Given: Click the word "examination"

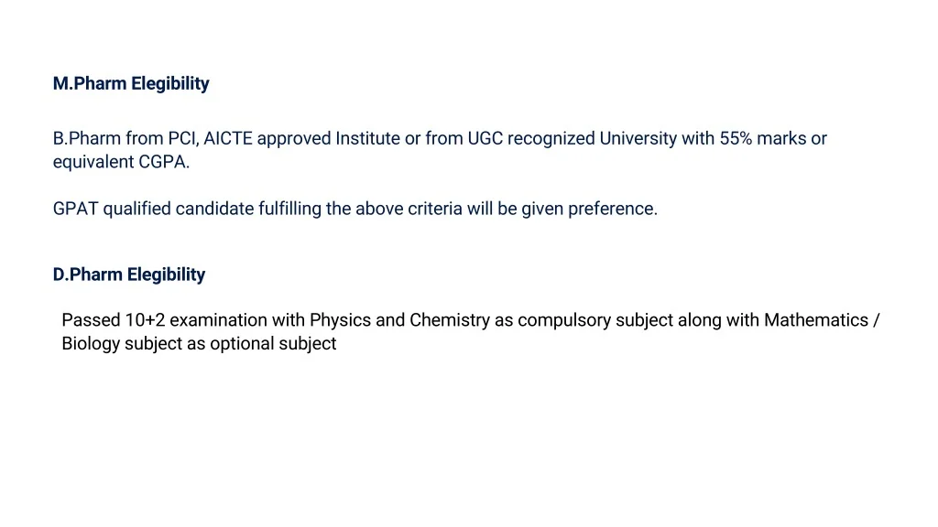Looking at the screenshot, I should (215, 320).
